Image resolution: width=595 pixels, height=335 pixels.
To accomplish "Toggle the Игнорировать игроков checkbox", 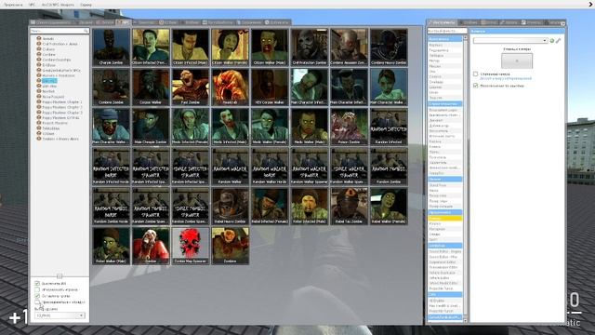I will 37,289.
